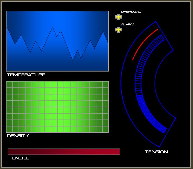Click the top-left cell of the Density grid

tap(9, 84)
